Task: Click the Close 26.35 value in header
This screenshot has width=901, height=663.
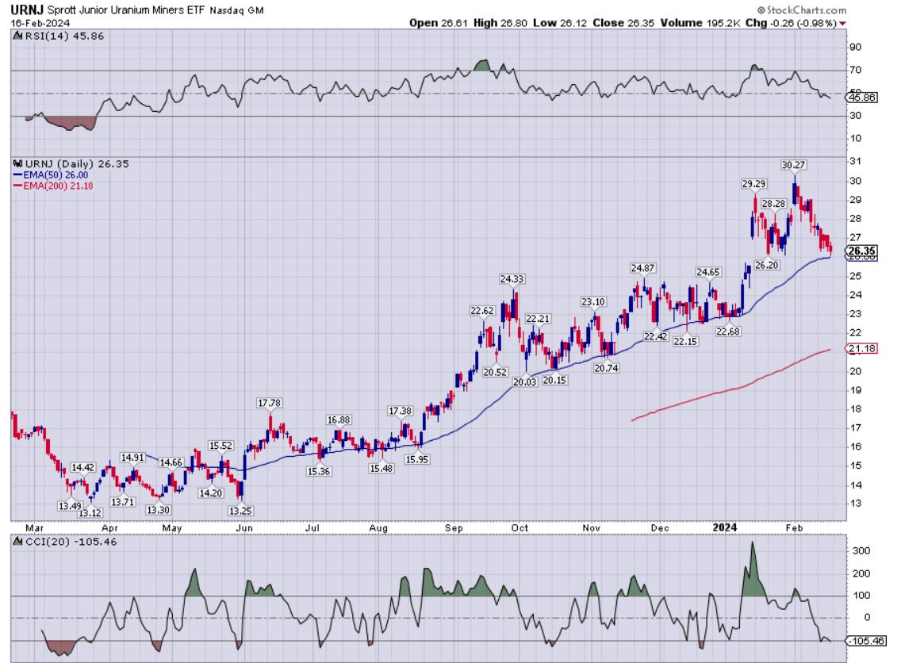Action: click(x=623, y=23)
